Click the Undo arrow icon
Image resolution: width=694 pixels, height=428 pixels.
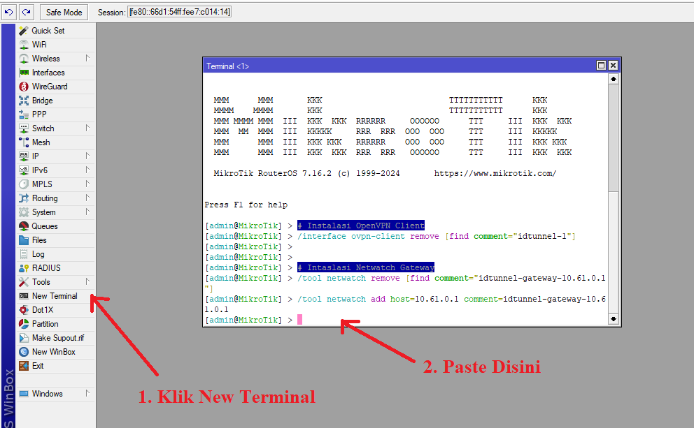pyautogui.click(x=9, y=12)
